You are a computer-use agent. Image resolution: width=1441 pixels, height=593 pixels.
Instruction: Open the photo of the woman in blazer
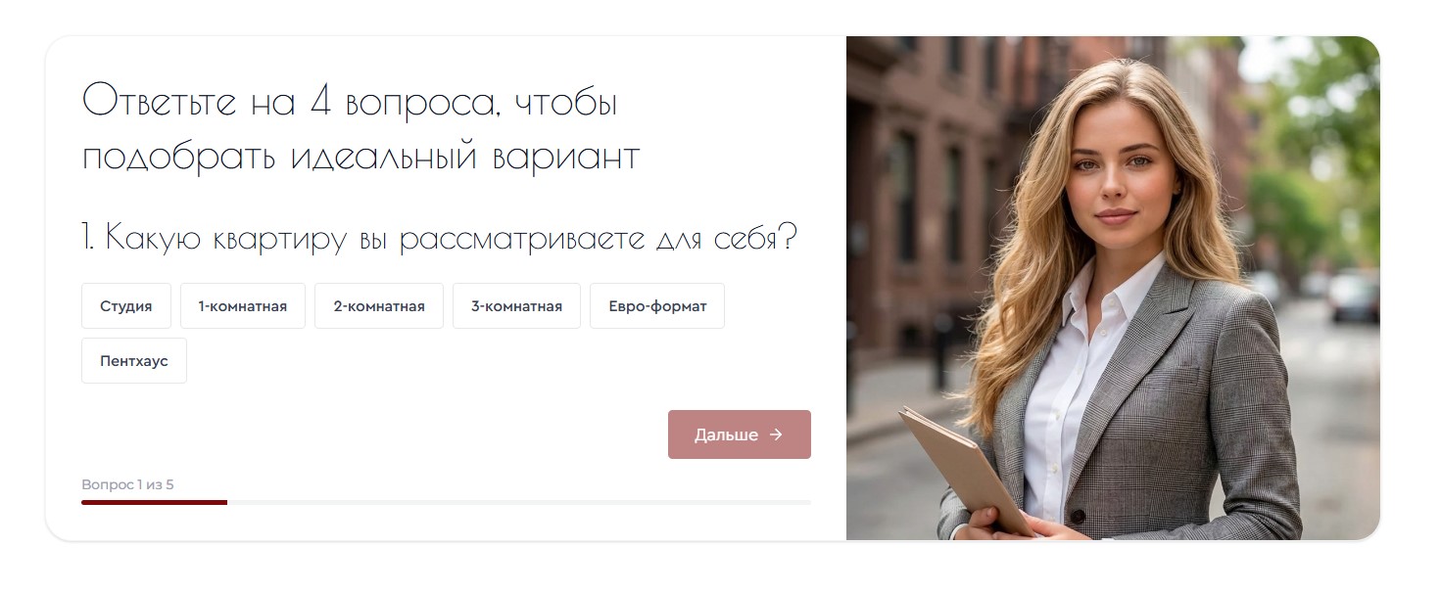pyautogui.click(x=1113, y=288)
